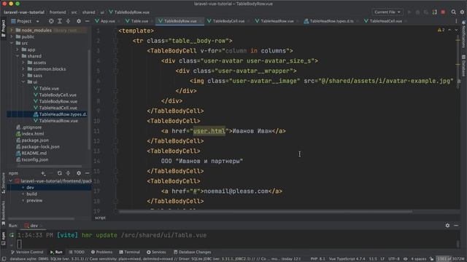Open editor tabs more options menu

[x=456, y=21]
